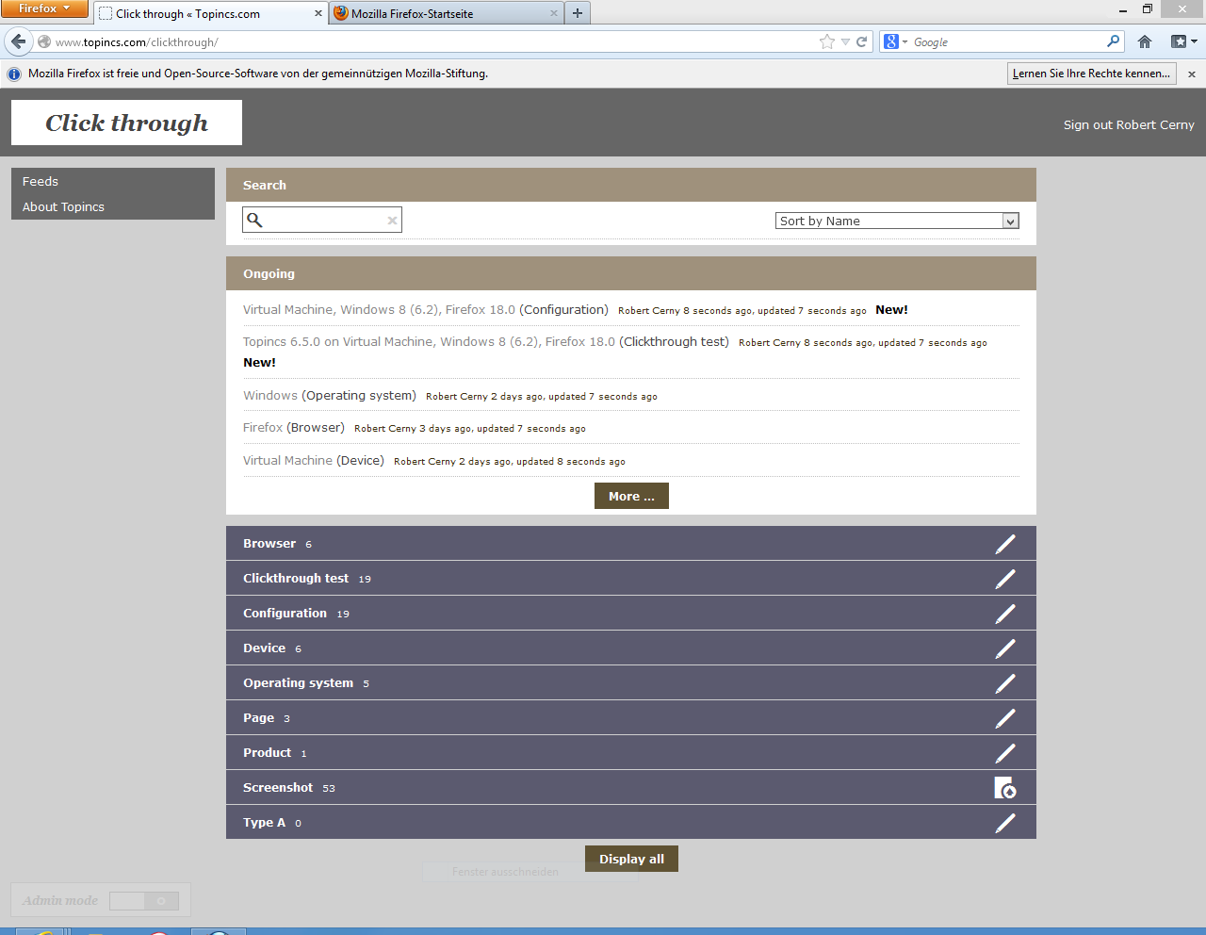The height and width of the screenshot is (935, 1206).
Task: Bookmark this page with the star icon
Action: 826,41
